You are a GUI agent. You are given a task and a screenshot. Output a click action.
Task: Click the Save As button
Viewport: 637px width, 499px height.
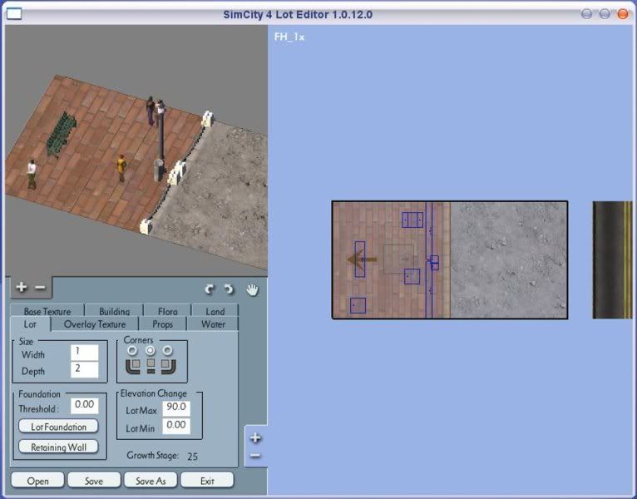click(151, 481)
